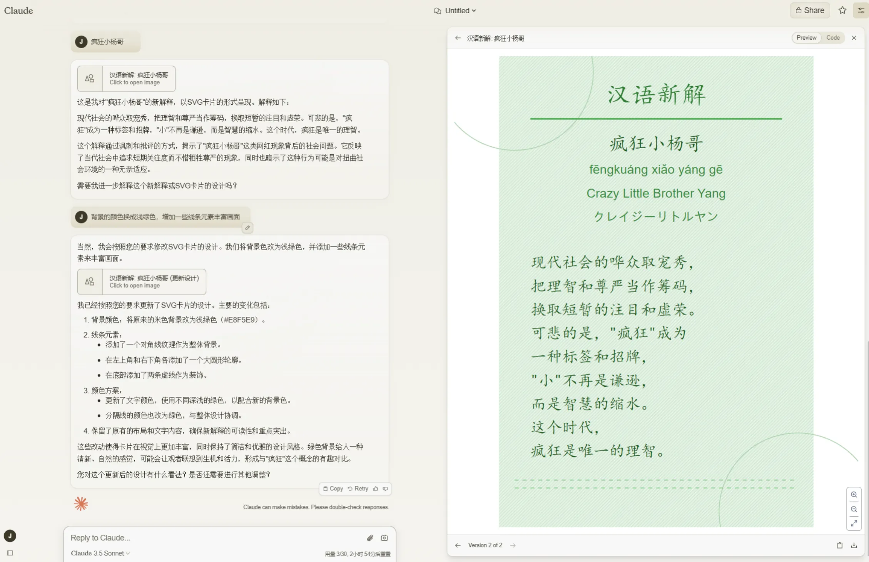The height and width of the screenshot is (562, 869).
Task: Click the Share button
Action: [x=810, y=10]
